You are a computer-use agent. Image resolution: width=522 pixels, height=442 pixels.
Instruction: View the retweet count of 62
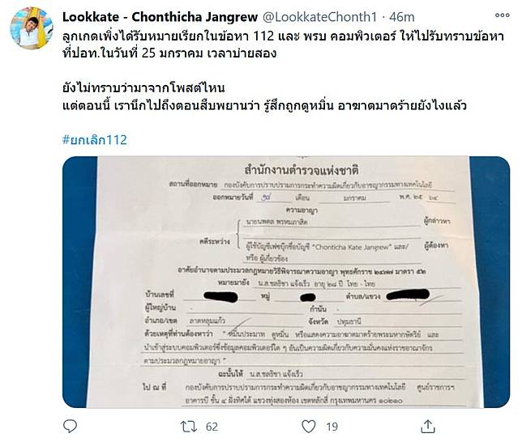pyautogui.click(x=212, y=427)
